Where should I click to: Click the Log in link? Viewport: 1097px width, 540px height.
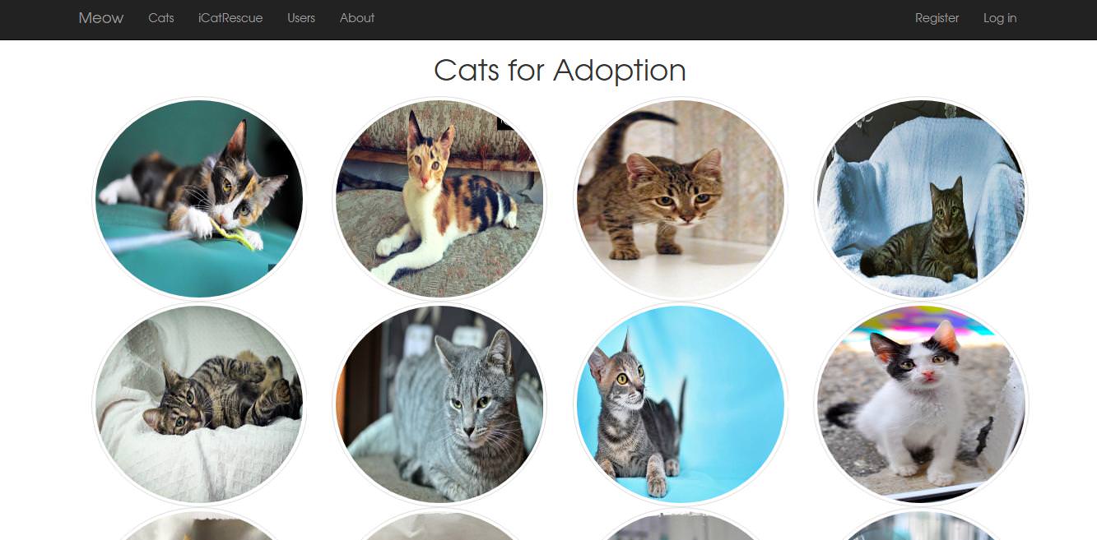[1000, 18]
